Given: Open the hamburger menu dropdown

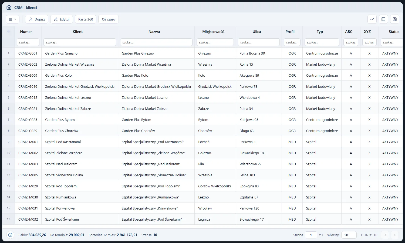Looking at the screenshot, I should pos(12,19).
